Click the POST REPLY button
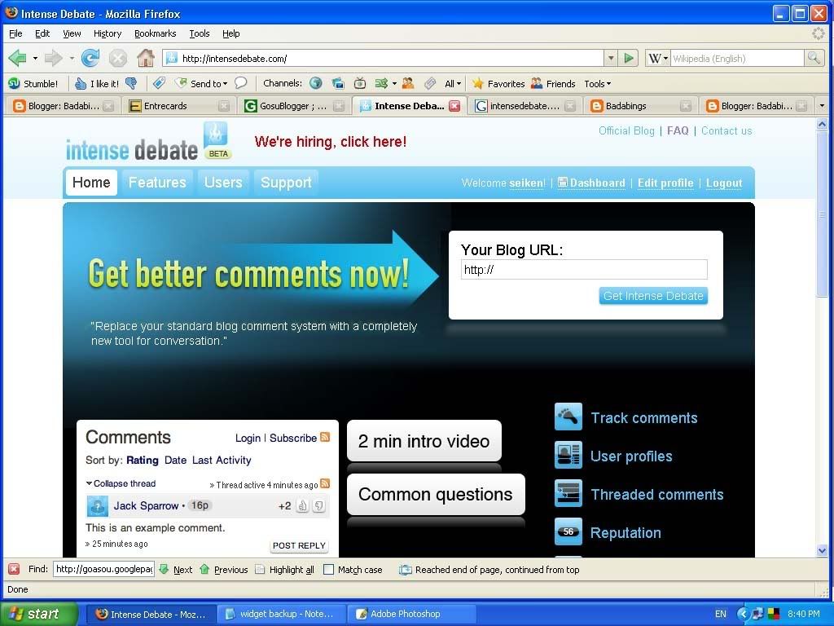 (299, 545)
